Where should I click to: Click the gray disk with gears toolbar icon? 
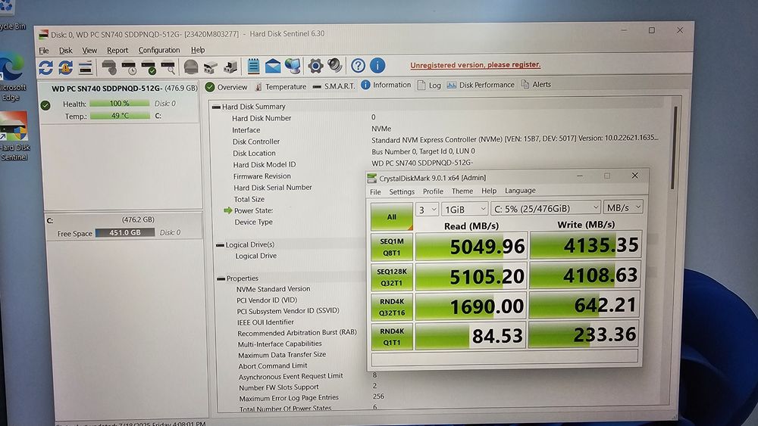coord(110,67)
